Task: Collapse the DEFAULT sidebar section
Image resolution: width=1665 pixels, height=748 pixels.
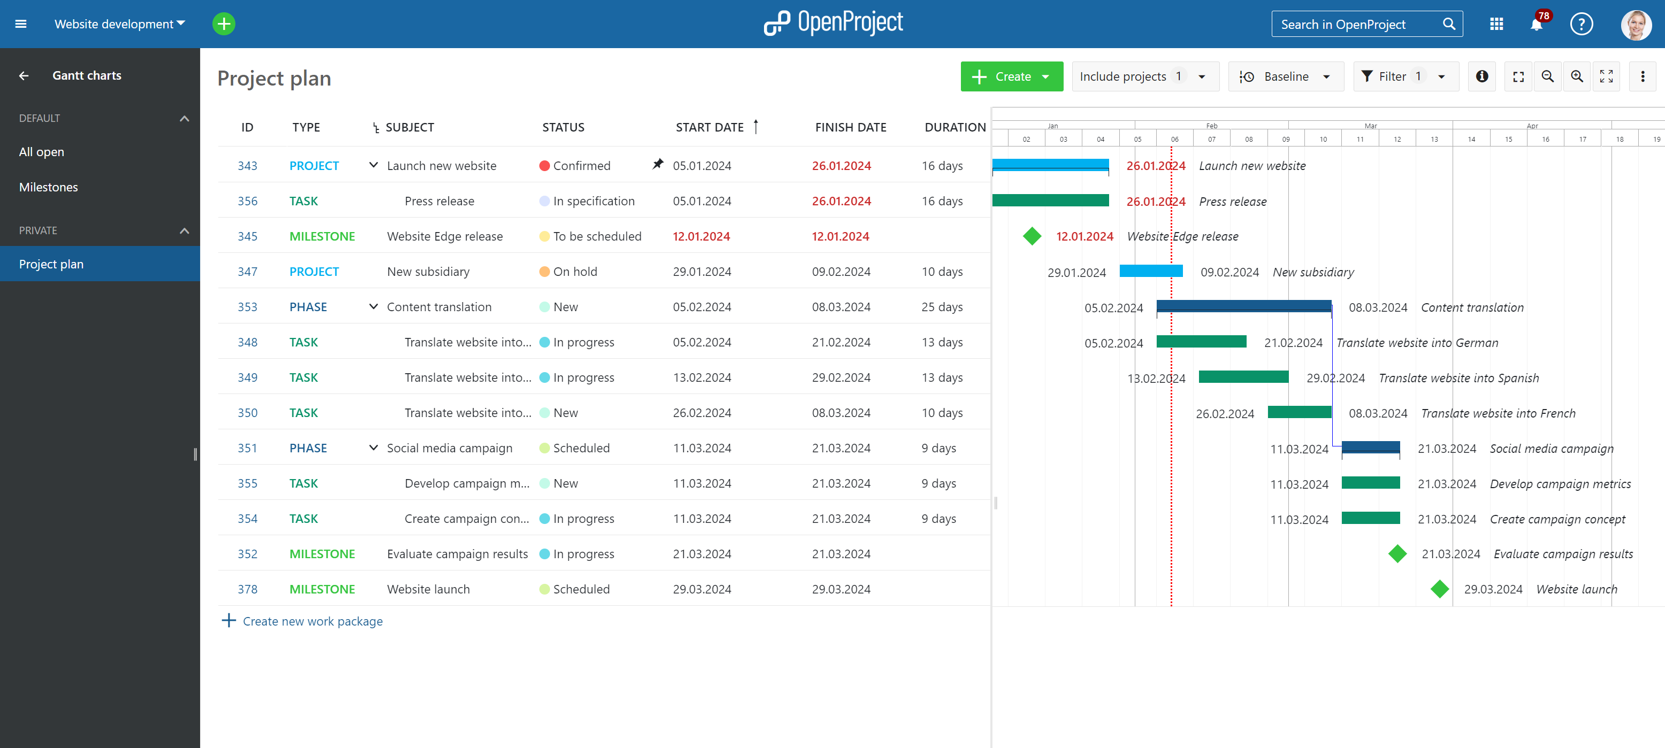Action: (184, 118)
